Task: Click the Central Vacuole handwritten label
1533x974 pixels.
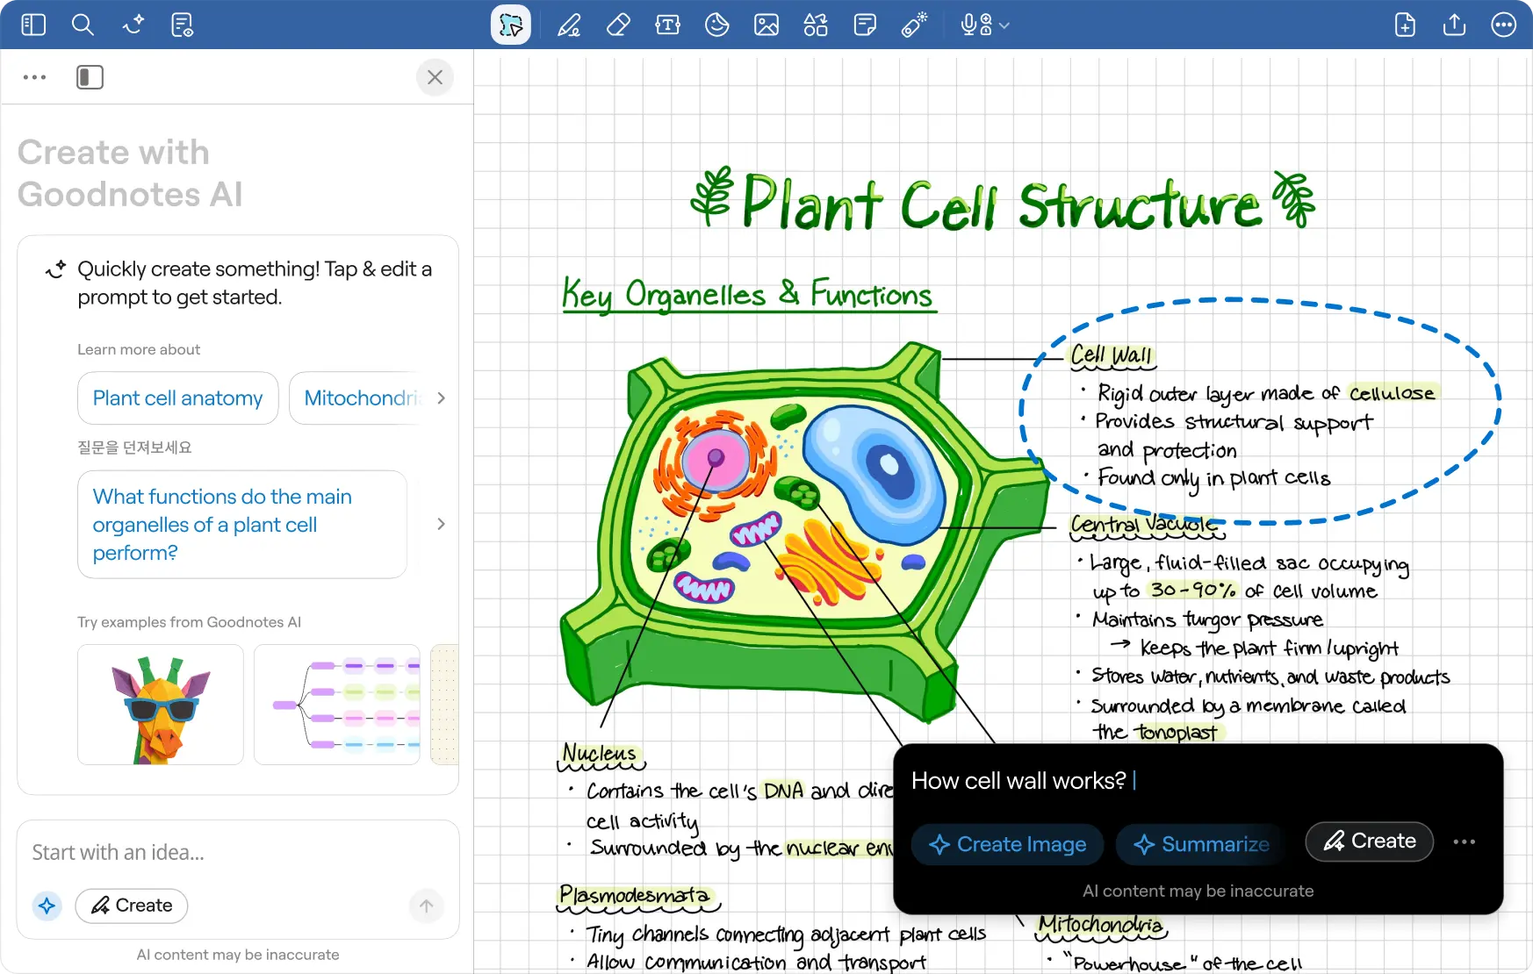Action: coord(1146,525)
